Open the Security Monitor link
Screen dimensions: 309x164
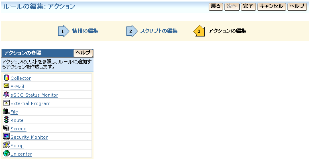tap(29, 138)
